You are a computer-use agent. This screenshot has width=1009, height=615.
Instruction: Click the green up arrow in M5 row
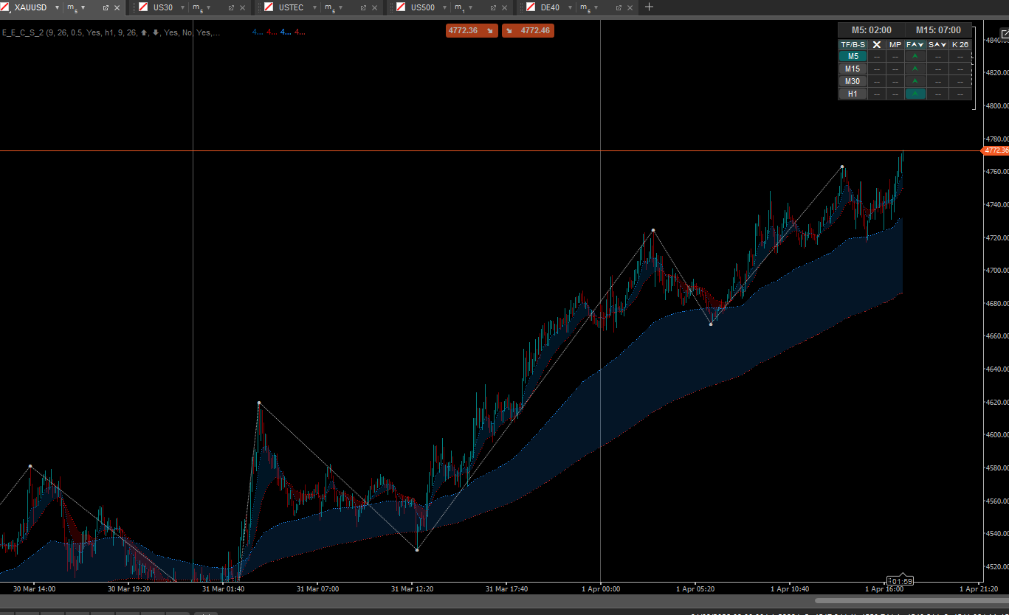915,56
